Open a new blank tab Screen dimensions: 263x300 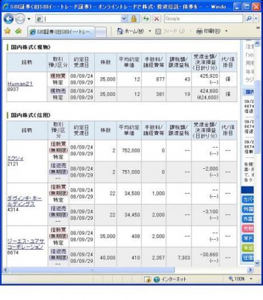(101, 32)
